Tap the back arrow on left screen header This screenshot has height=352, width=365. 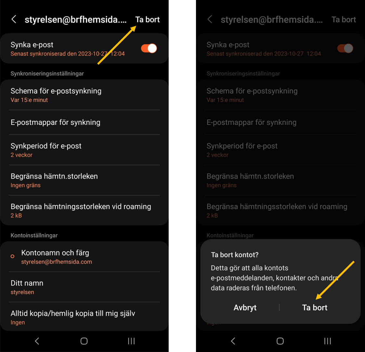pyautogui.click(x=14, y=19)
